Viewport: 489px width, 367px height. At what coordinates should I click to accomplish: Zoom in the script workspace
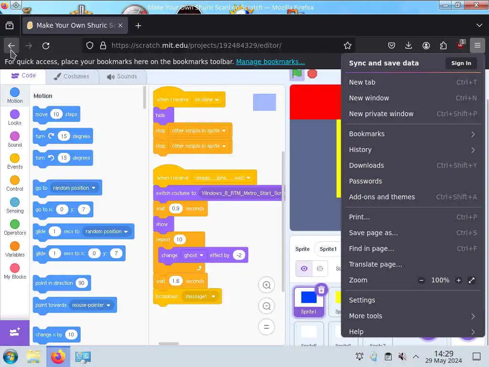coord(266,285)
